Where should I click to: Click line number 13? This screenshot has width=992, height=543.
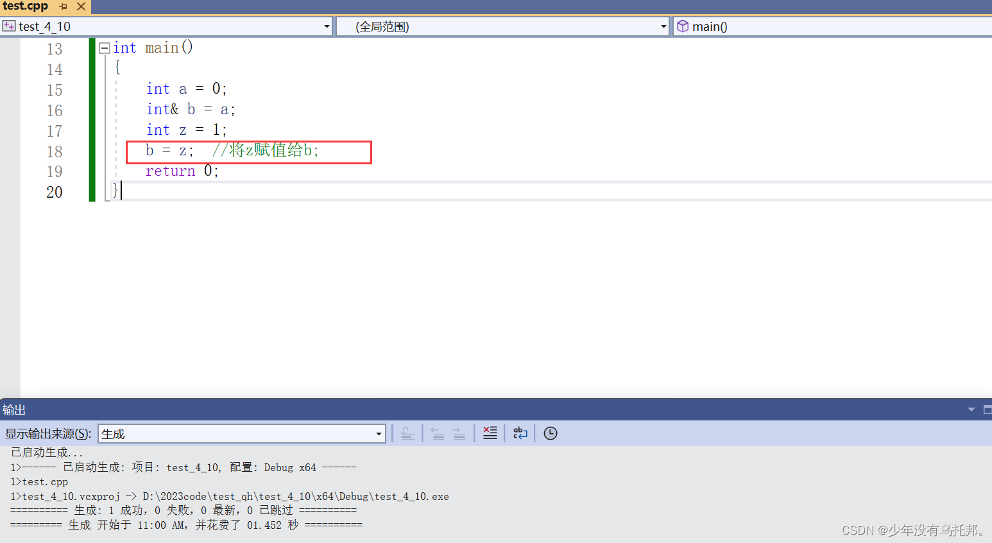pos(55,49)
